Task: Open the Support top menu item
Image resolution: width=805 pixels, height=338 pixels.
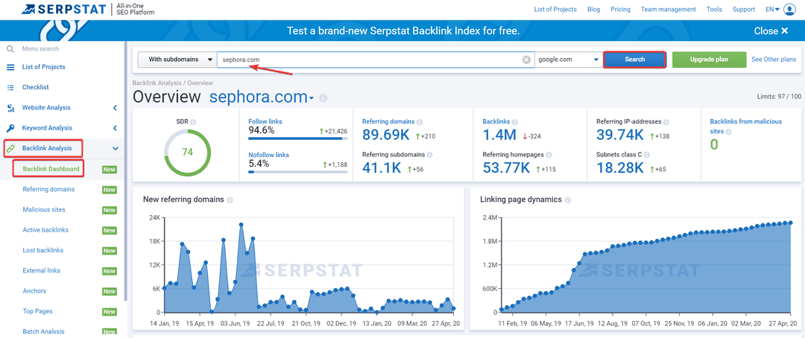Action: 743,9
